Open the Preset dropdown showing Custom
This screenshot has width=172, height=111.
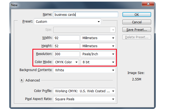tap(68, 21)
